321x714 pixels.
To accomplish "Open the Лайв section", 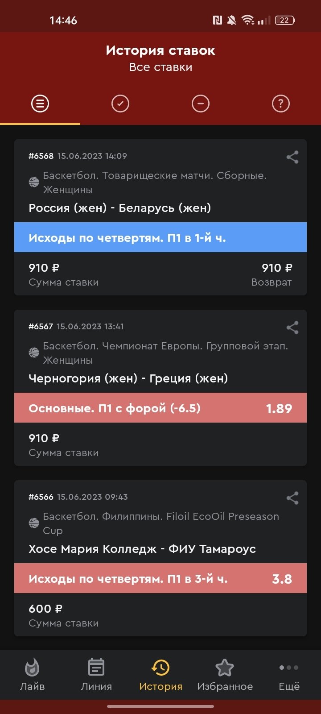I will tap(32, 675).
